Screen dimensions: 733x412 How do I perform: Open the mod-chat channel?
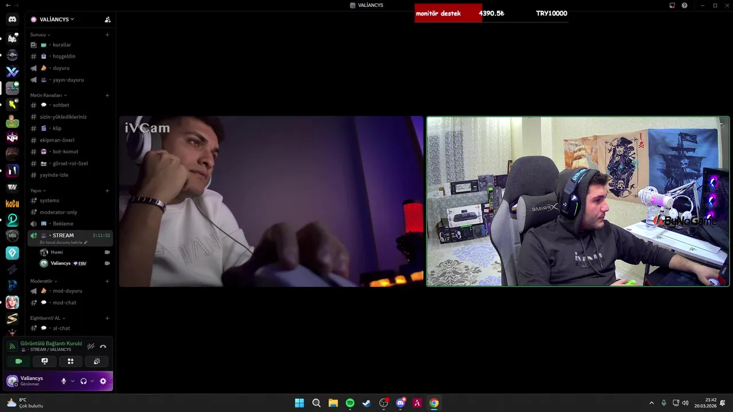(70, 303)
